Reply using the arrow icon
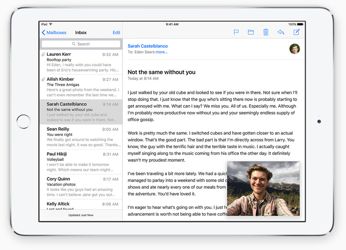Screen dimensions: 346x250 (x=281, y=32)
